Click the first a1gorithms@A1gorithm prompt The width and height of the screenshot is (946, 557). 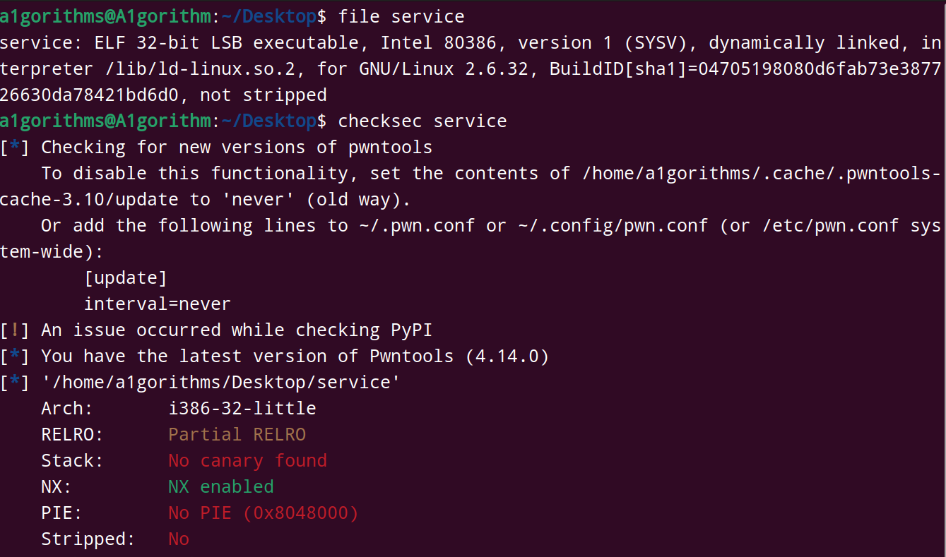point(105,16)
